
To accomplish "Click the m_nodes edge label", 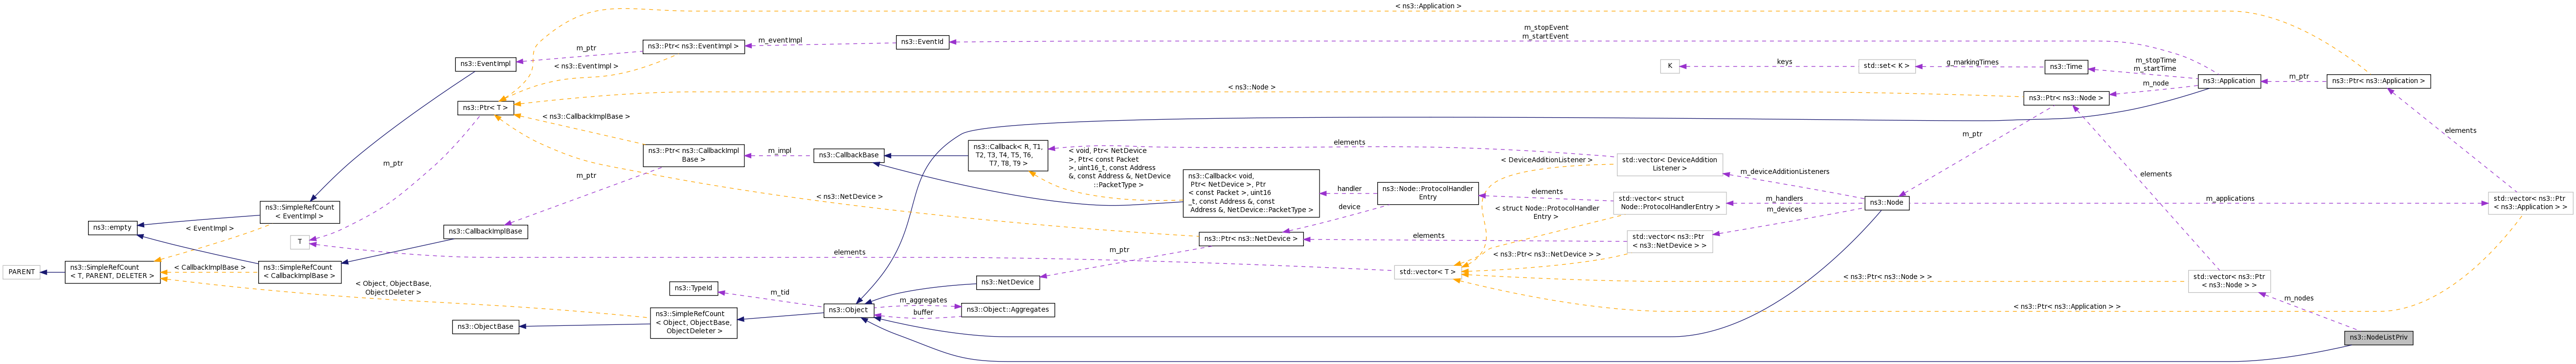I will 2298,298.
